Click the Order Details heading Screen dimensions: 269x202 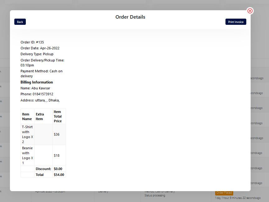(130, 17)
